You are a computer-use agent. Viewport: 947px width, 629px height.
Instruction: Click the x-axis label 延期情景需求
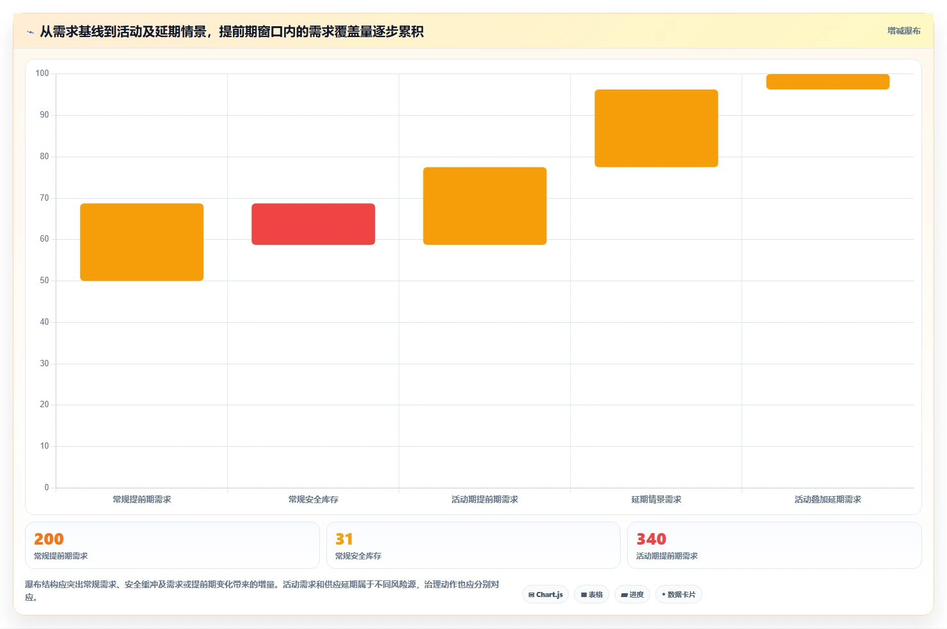(657, 499)
